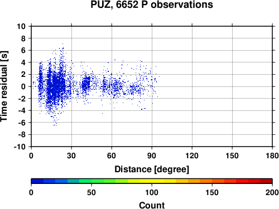Click the x-axis tick label "150"
The width and height of the screenshot is (279, 209).
click(x=232, y=155)
